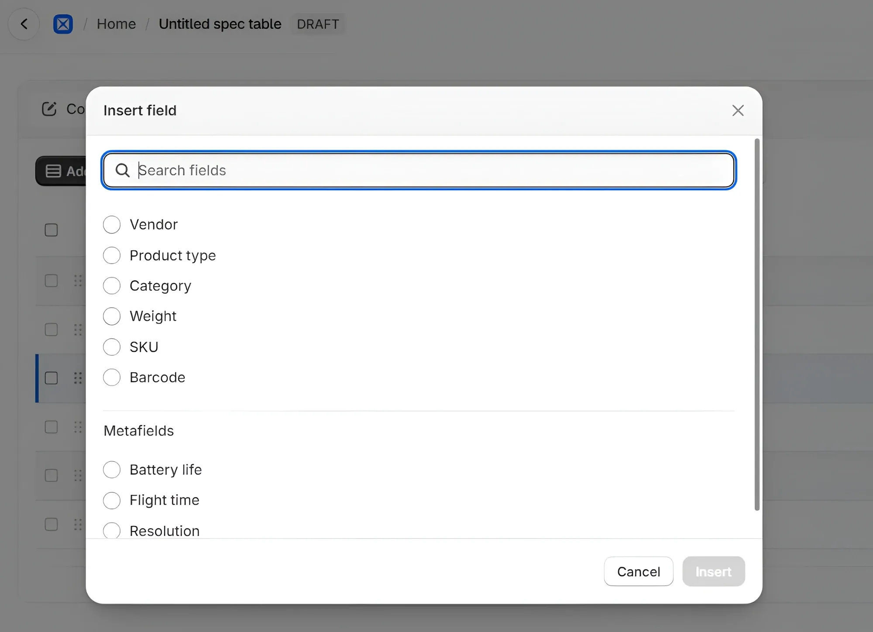Screen dimensions: 873x632
Task: Click the Metafields section heading
Action: [138, 431]
